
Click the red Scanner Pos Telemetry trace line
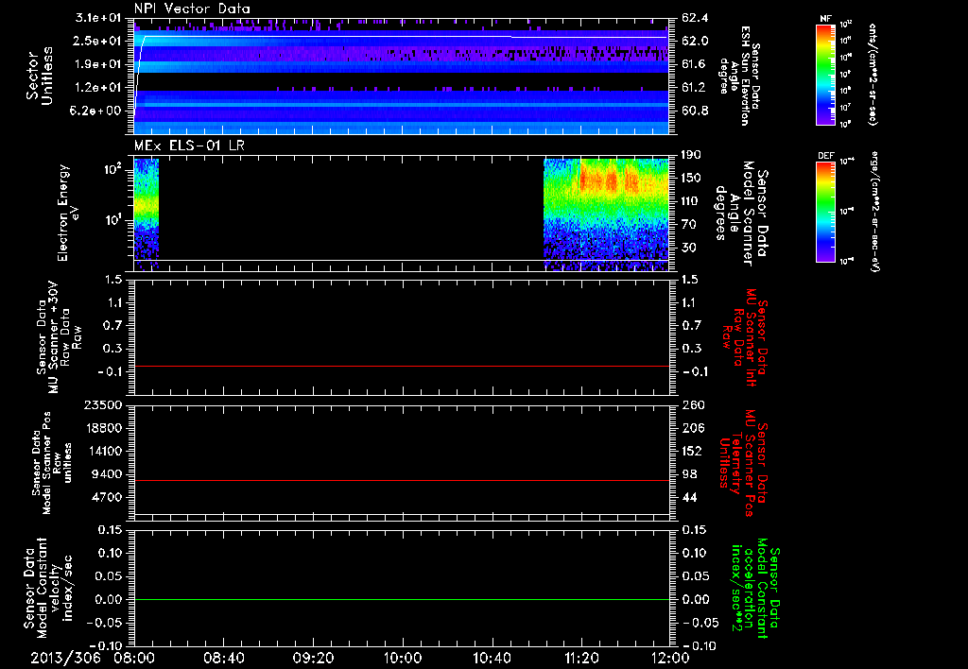pyautogui.click(x=402, y=480)
